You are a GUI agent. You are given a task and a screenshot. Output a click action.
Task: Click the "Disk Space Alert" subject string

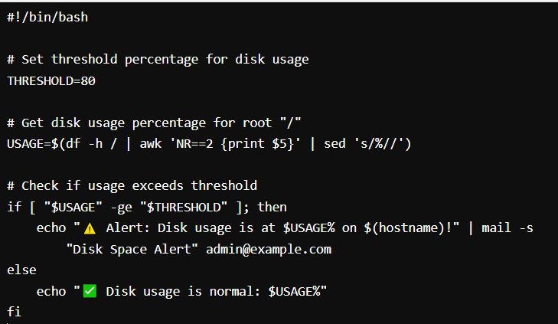132,249
